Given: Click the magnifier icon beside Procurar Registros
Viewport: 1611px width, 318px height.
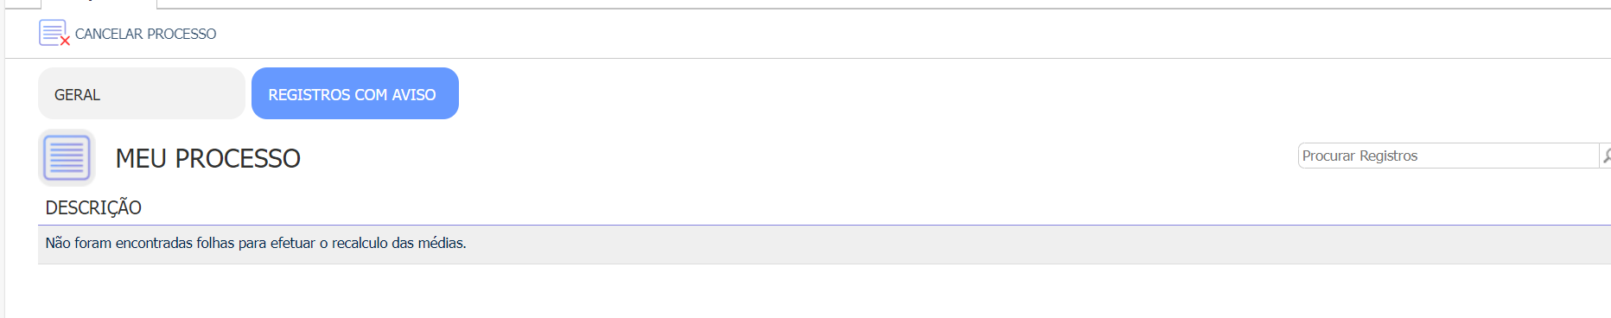Looking at the screenshot, I should (x=1606, y=156).
